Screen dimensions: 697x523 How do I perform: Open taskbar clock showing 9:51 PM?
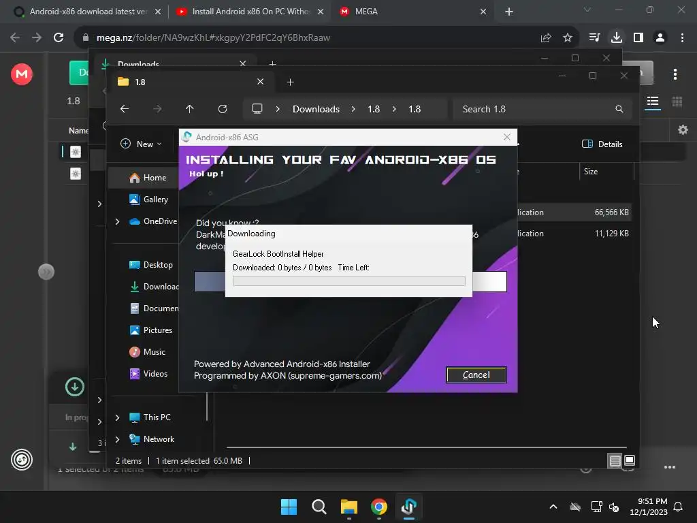point(649,507)
